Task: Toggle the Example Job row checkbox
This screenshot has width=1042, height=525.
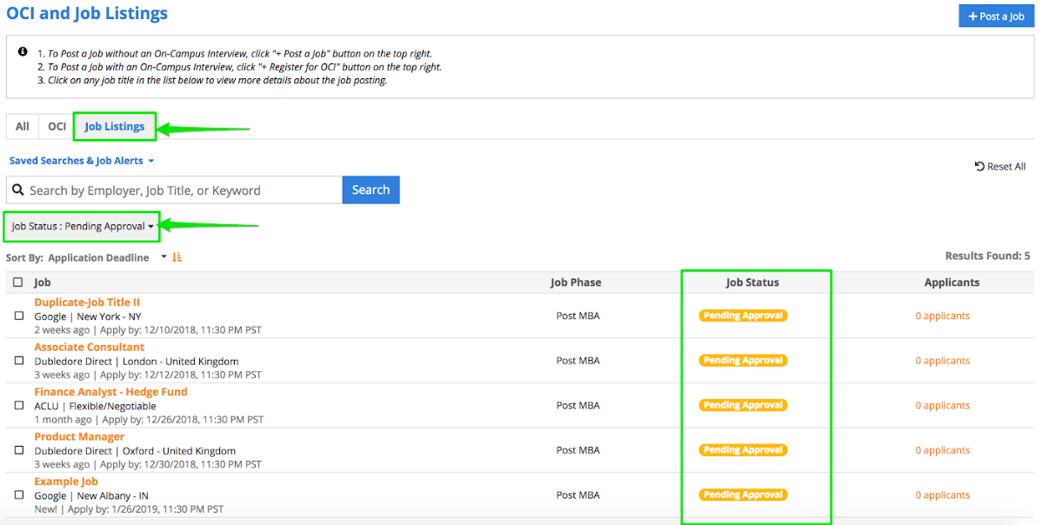Action: click(18, 495)
